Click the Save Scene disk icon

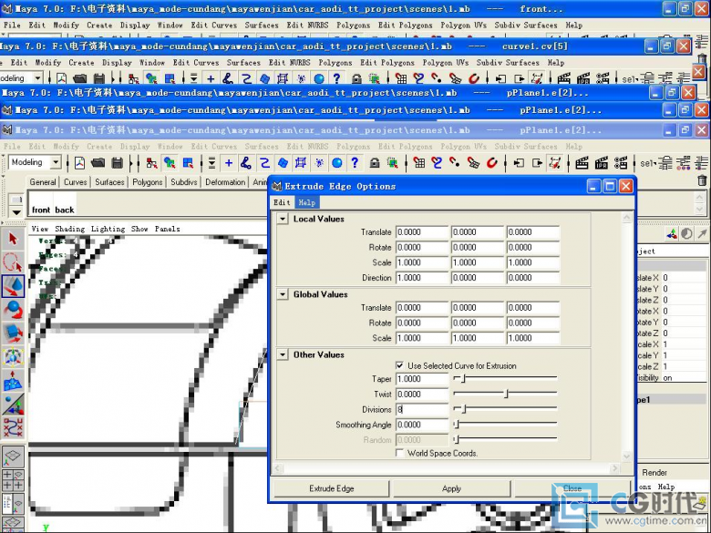pyautogui.click(x=117, y=163)
